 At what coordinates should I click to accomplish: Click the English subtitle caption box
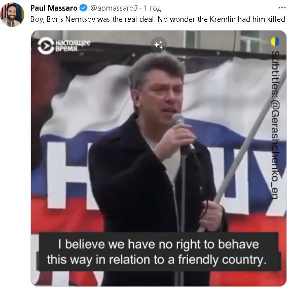tap(159, 252)
